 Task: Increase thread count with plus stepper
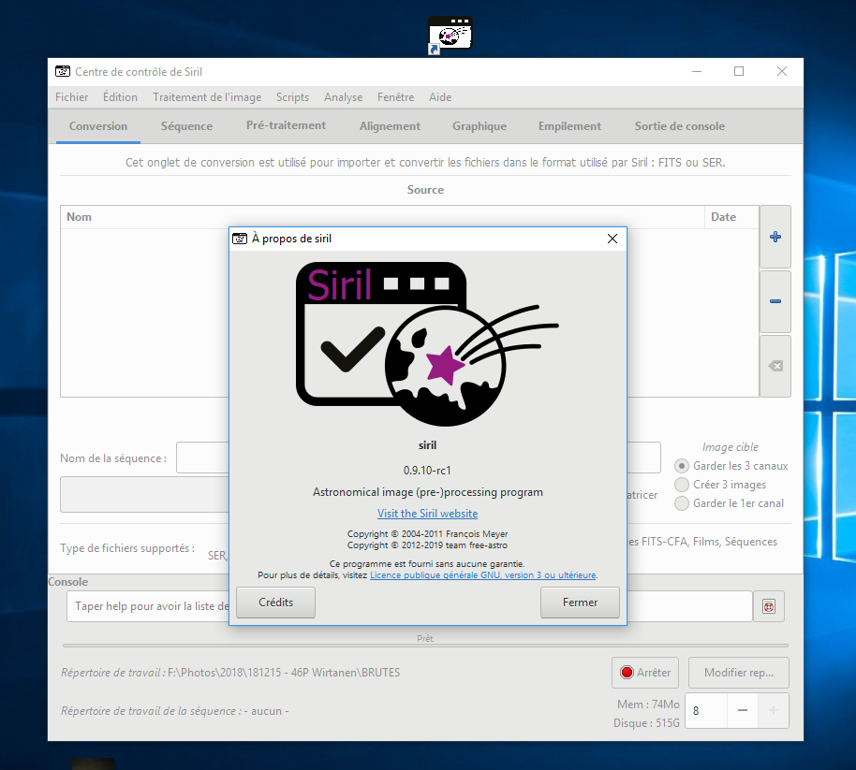pos(774,710)
